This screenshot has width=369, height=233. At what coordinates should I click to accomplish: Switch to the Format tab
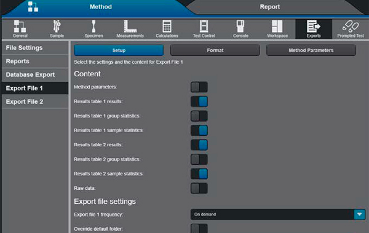point(215,50)
